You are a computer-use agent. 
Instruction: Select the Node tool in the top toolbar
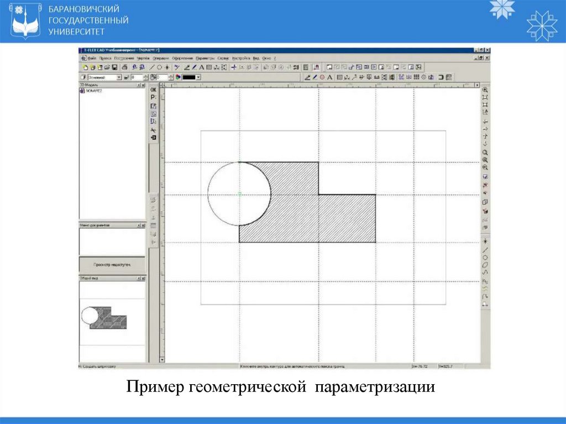(x=167, y=67)
